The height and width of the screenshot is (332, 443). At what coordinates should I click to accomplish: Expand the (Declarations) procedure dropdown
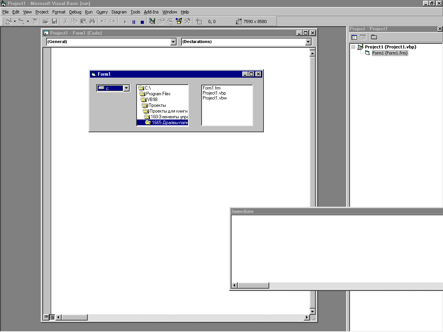(x=308, y=42)
